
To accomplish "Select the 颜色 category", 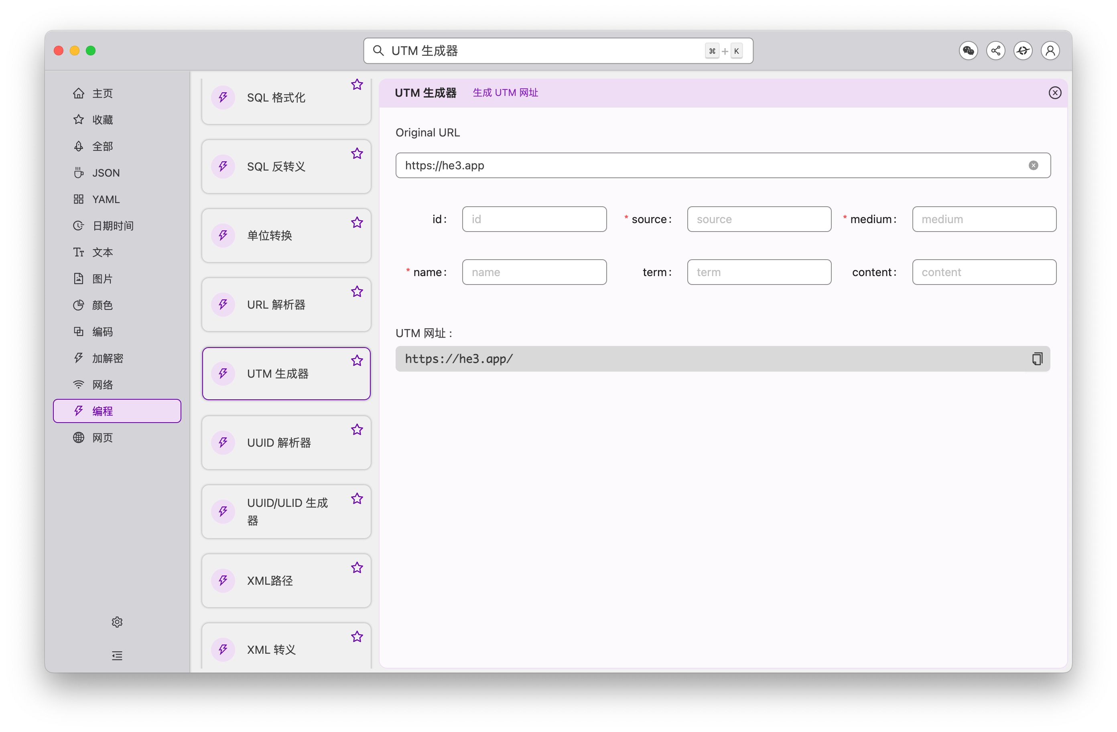I will (x=117, y=305).
